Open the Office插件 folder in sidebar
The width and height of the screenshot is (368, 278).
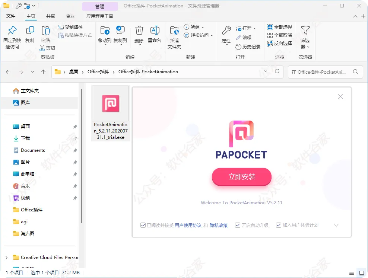[x=40, y=210]
